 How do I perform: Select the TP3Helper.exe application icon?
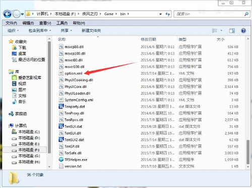[x=61, y=159]
